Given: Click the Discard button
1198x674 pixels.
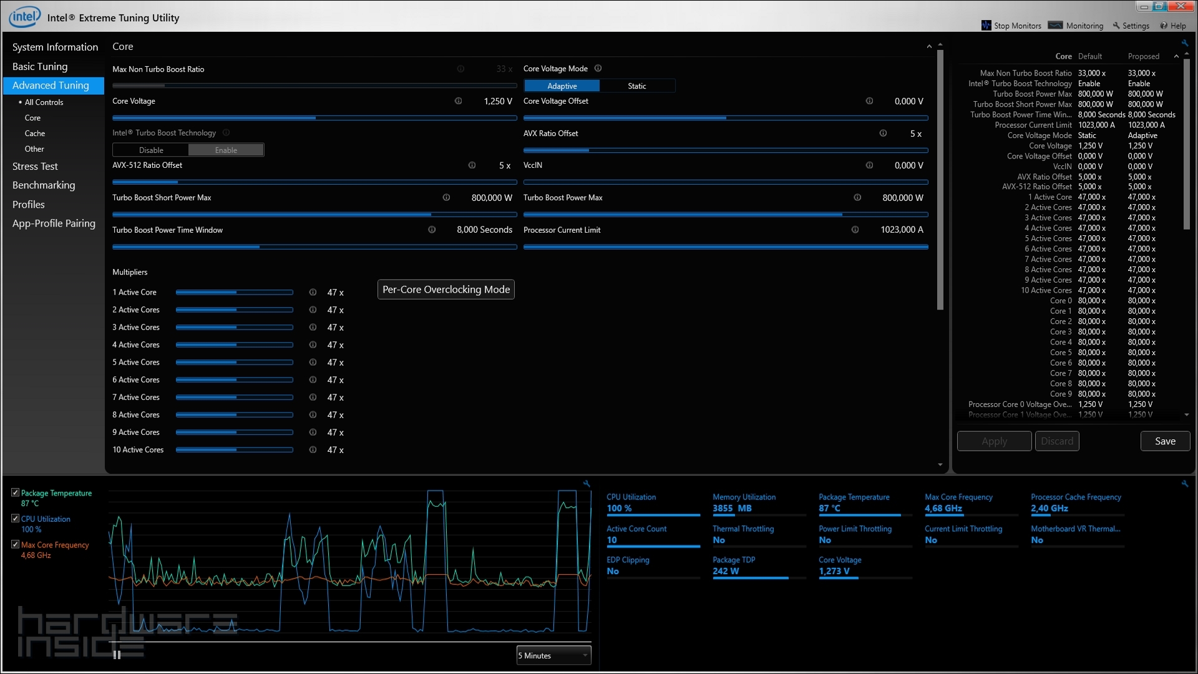Looking at the screenshot, I should [x=1057, y=441].
